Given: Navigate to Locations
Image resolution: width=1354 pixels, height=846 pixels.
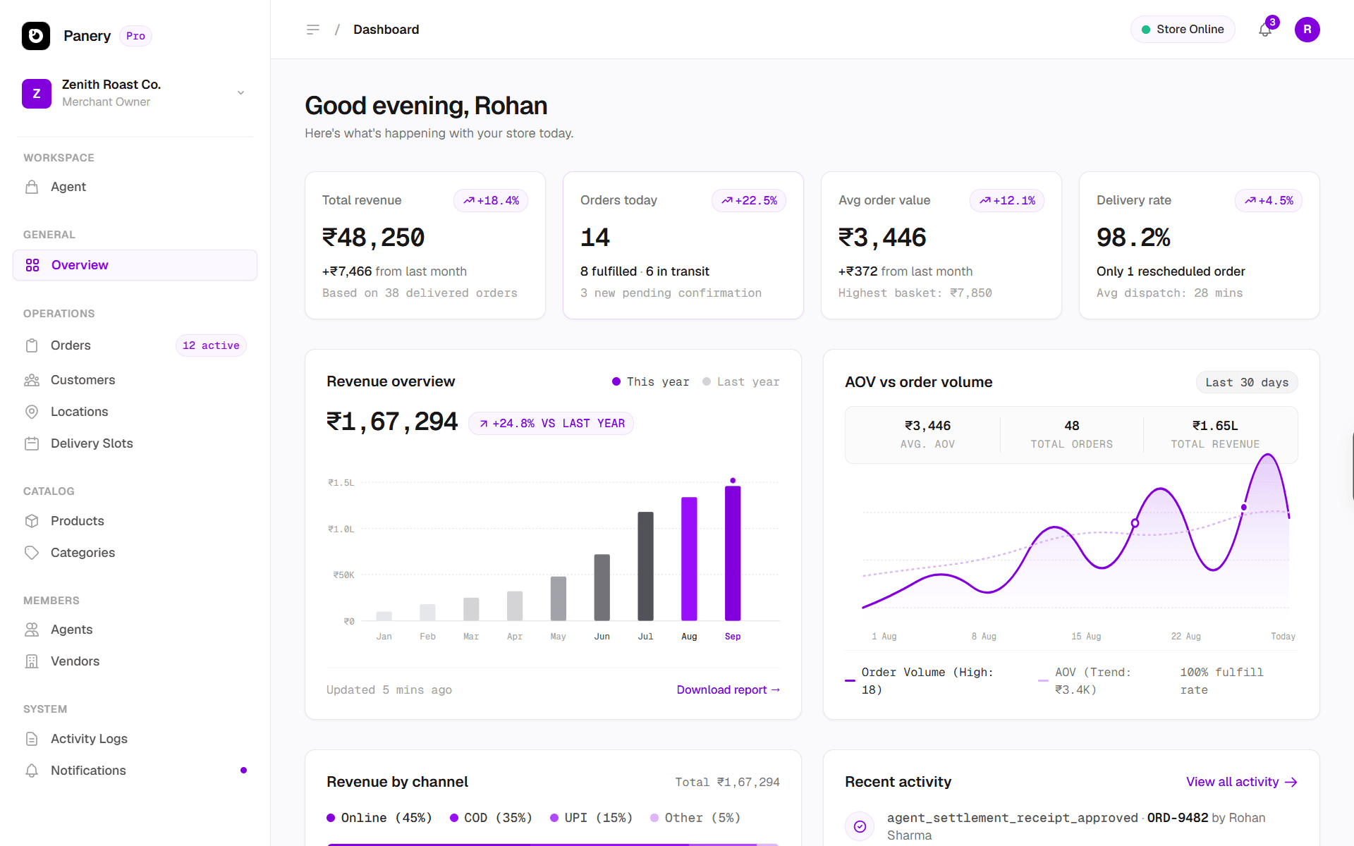Looking at the screenshot, I should tap(135, 412).
